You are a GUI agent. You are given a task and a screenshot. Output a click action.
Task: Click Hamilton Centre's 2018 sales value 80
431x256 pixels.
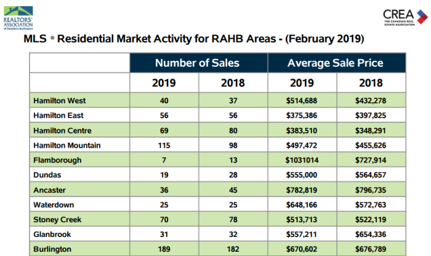click(x=232, y=130)
